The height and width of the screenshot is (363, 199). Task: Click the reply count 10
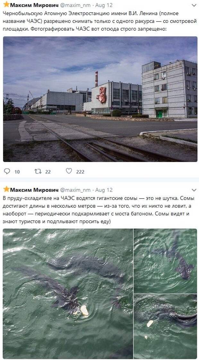pos(17,172)
